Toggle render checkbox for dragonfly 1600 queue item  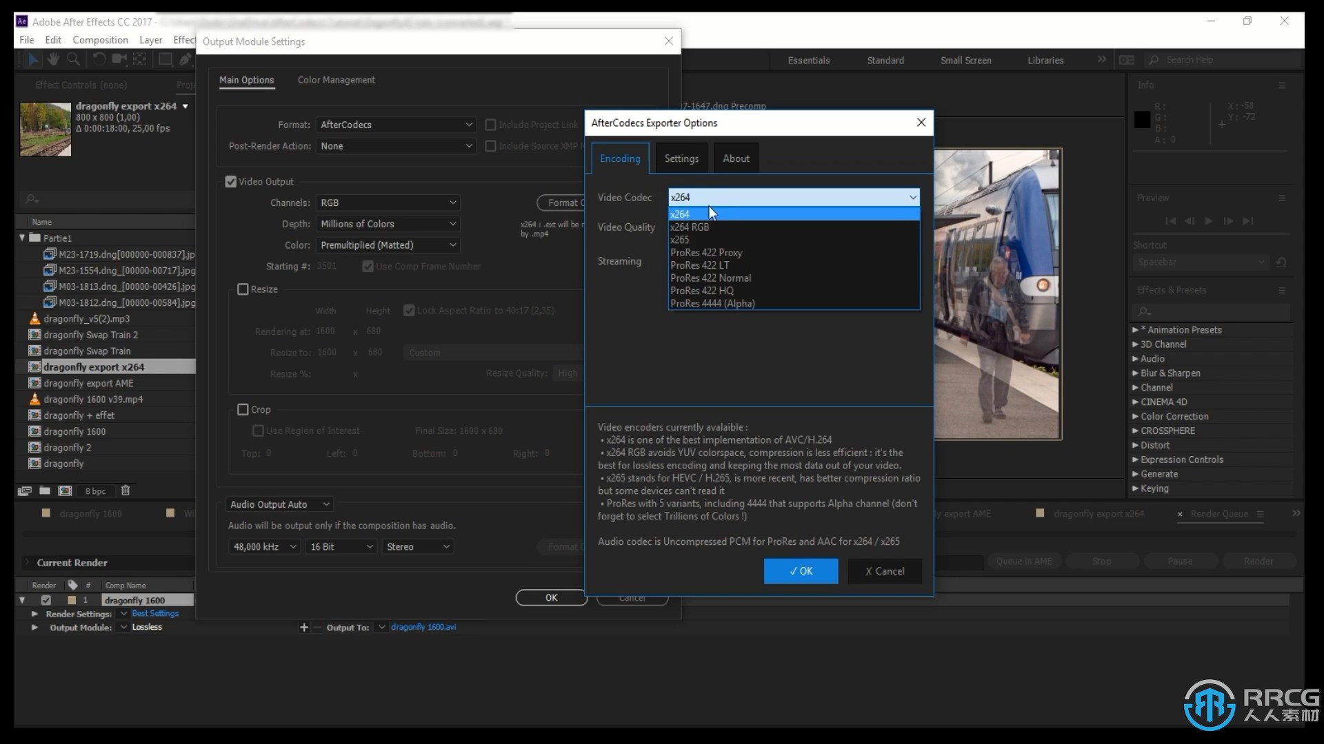[46, 600]
